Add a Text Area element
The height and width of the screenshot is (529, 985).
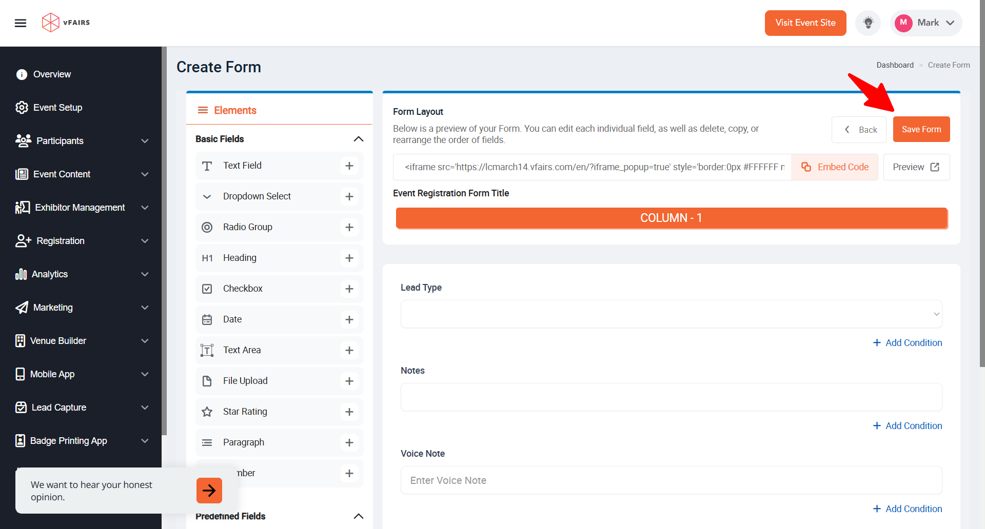pos(349,350)
